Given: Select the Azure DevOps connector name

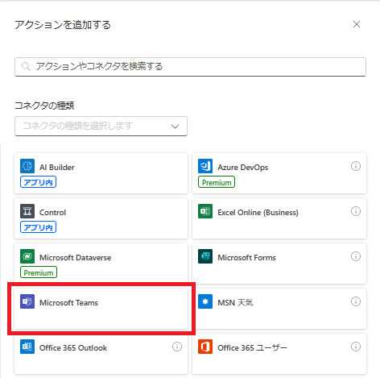Looking at the screenshot, I should tap(243, 168).
